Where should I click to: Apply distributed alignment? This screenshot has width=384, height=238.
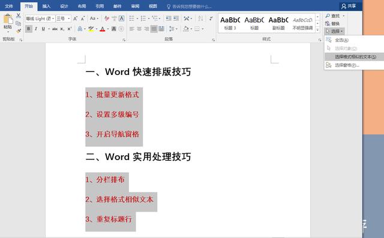click(x=161, y=29)
